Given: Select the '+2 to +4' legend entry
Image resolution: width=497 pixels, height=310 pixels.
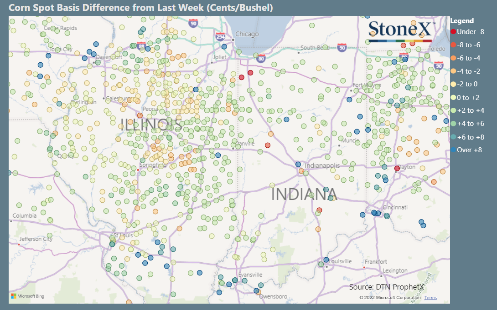Looking at the screenshot, I should pos(467,110).
